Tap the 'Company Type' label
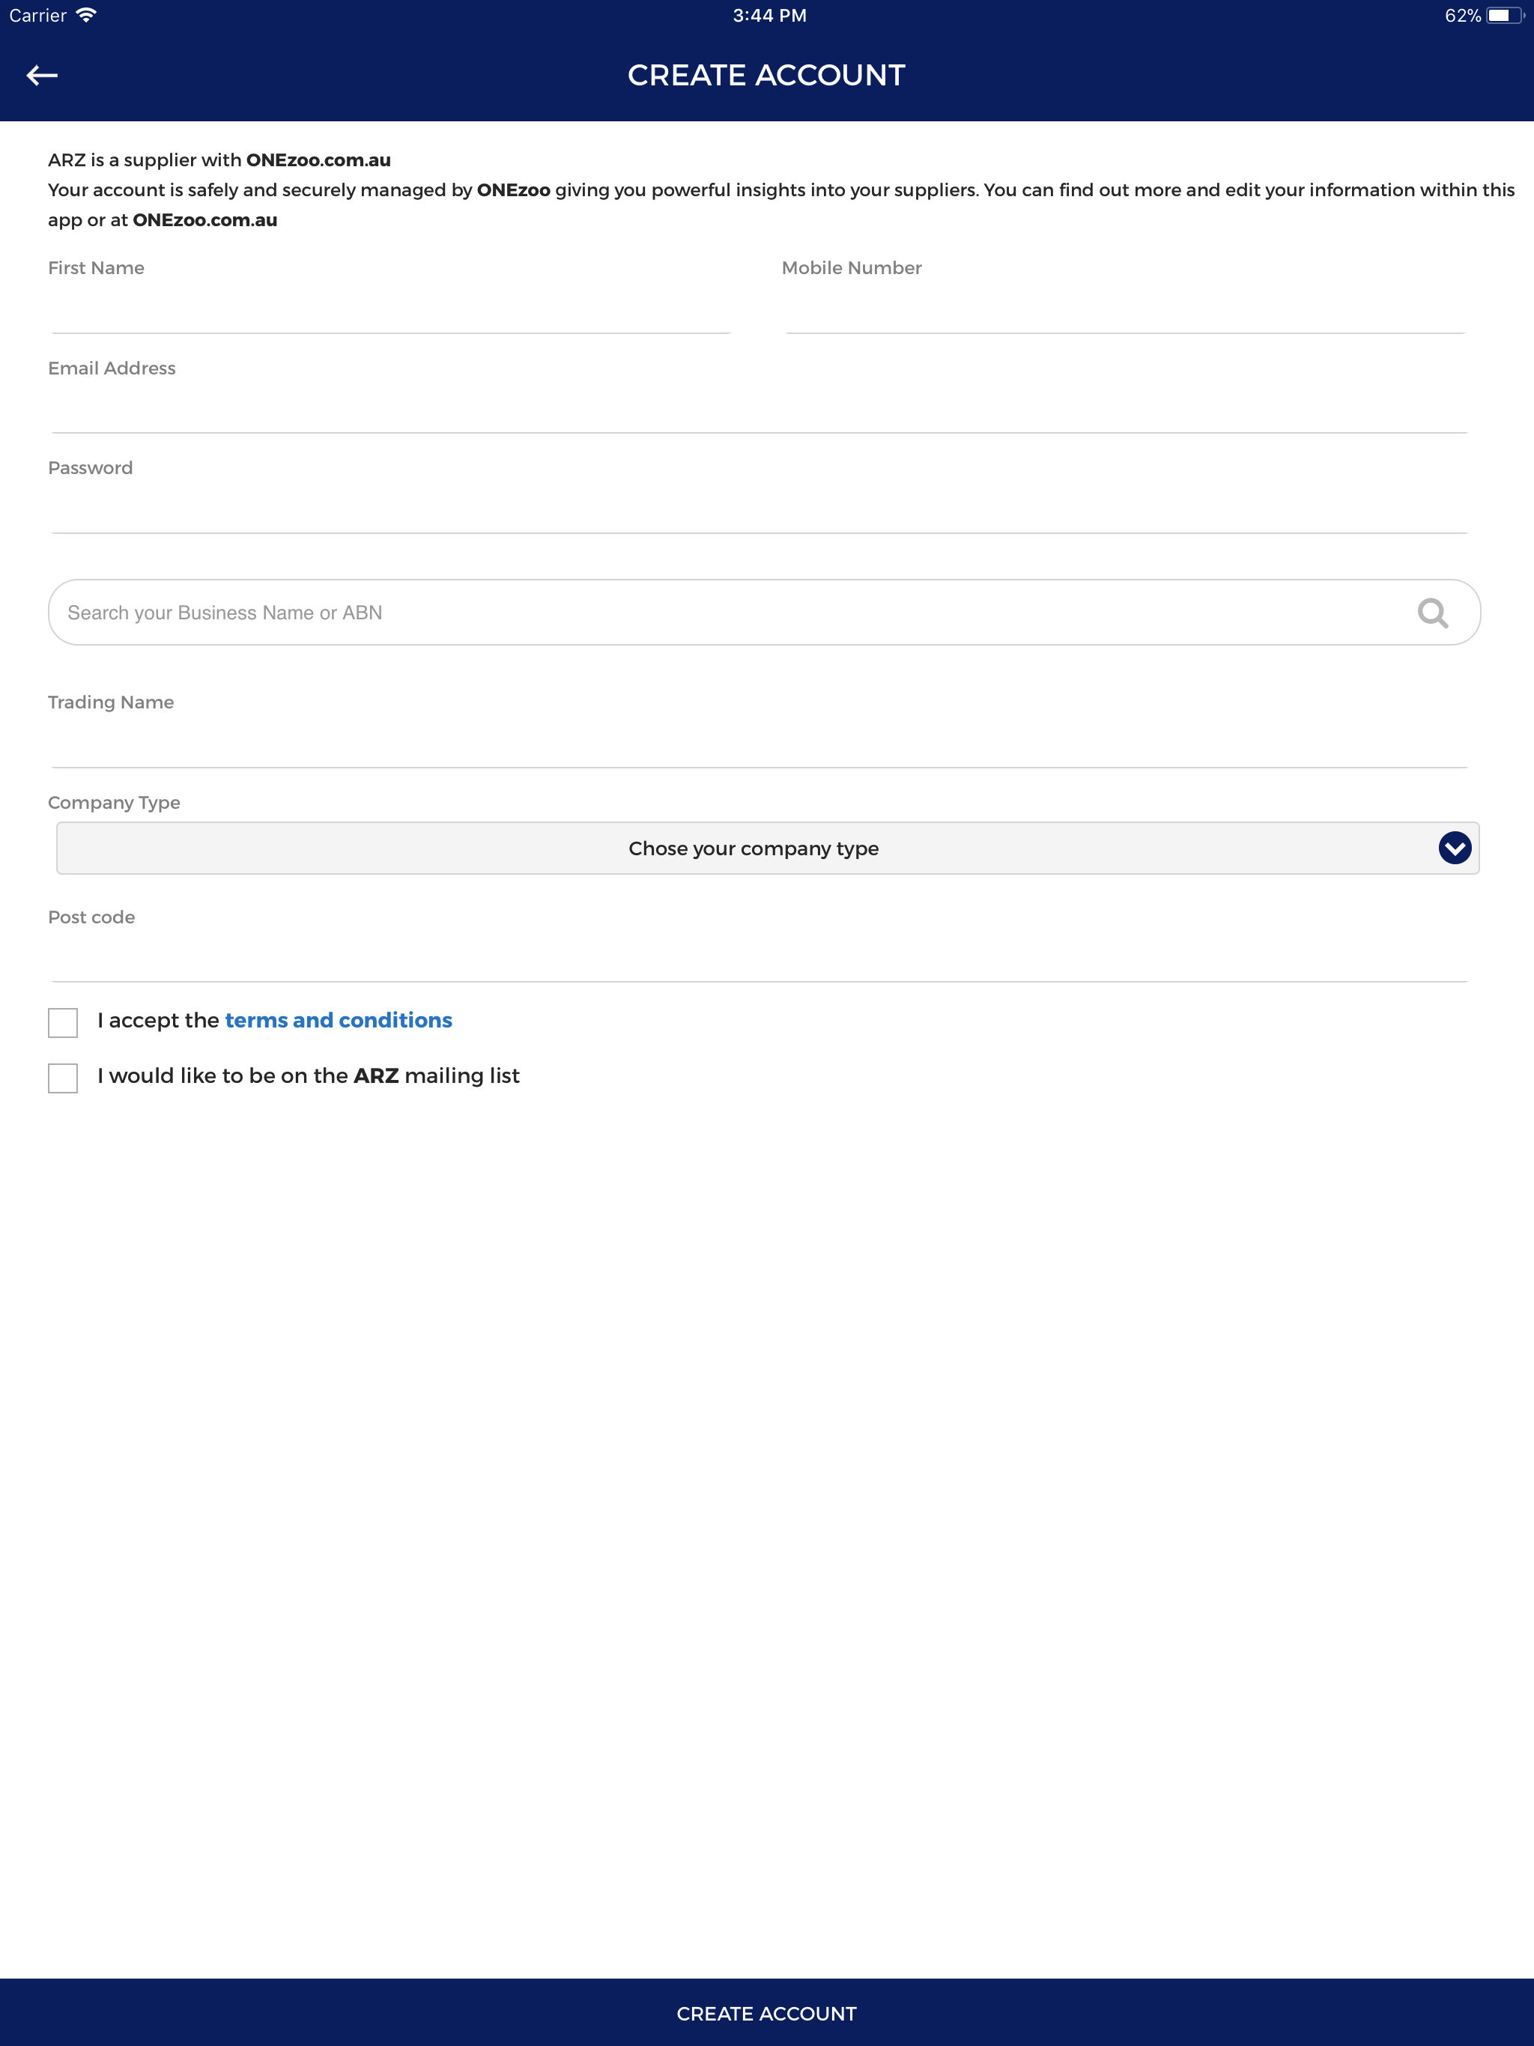Screen dimensions: 1534x2046 pos(114,803)
